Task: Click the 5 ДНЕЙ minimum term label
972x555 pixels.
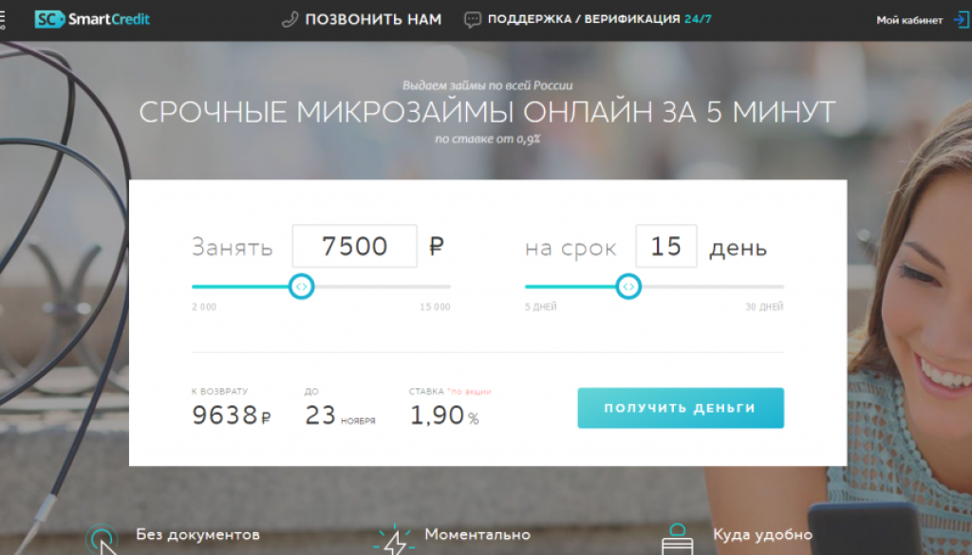Action: click(540, 306)
